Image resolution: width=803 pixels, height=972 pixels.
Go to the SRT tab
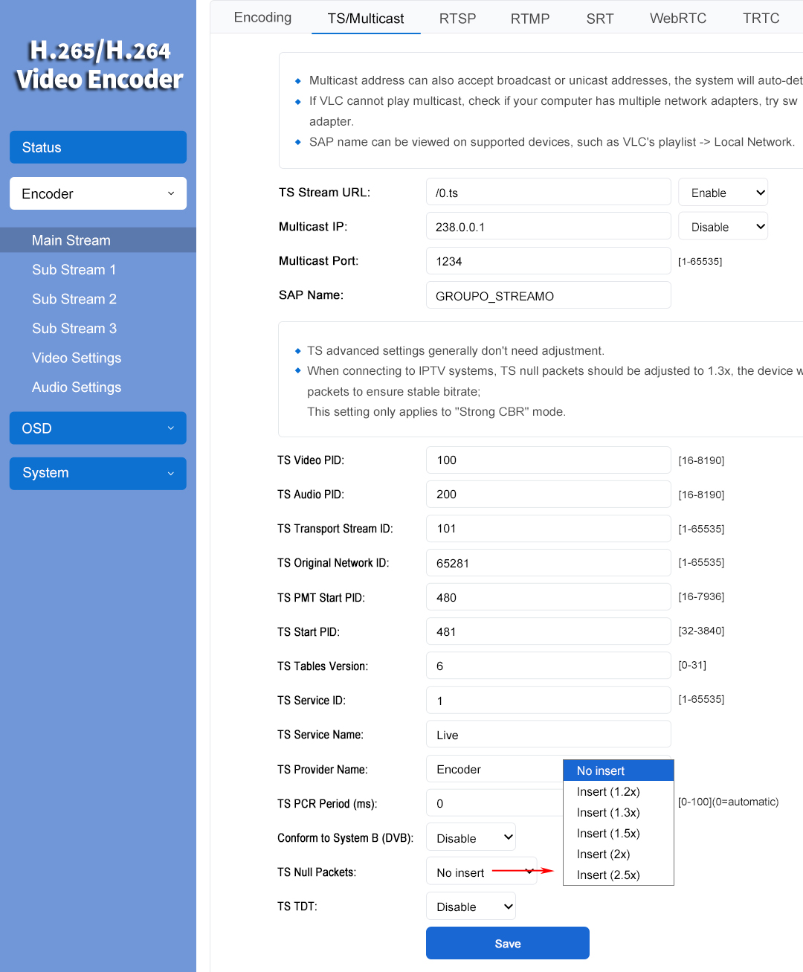pos(600,18)
